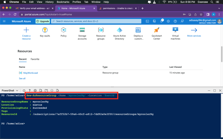
Task: Open the Apple menu
Action: [5, 2]
